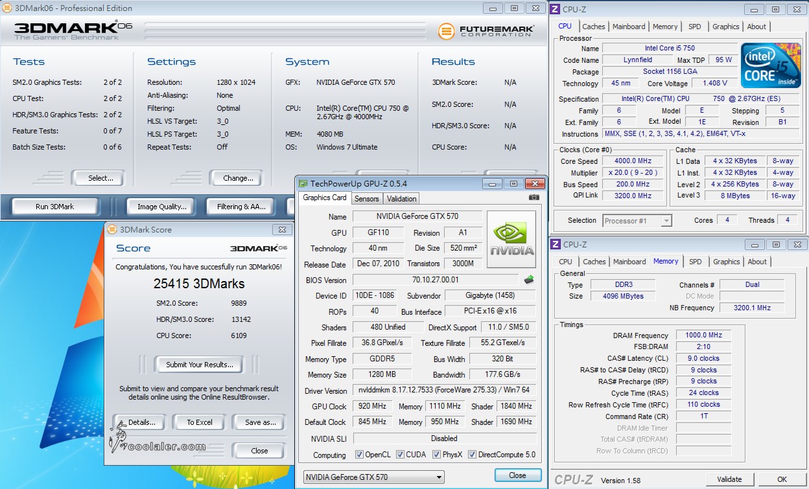Click the BIOS Version text field
Screen dimensions: 809x489
[436, 280]
